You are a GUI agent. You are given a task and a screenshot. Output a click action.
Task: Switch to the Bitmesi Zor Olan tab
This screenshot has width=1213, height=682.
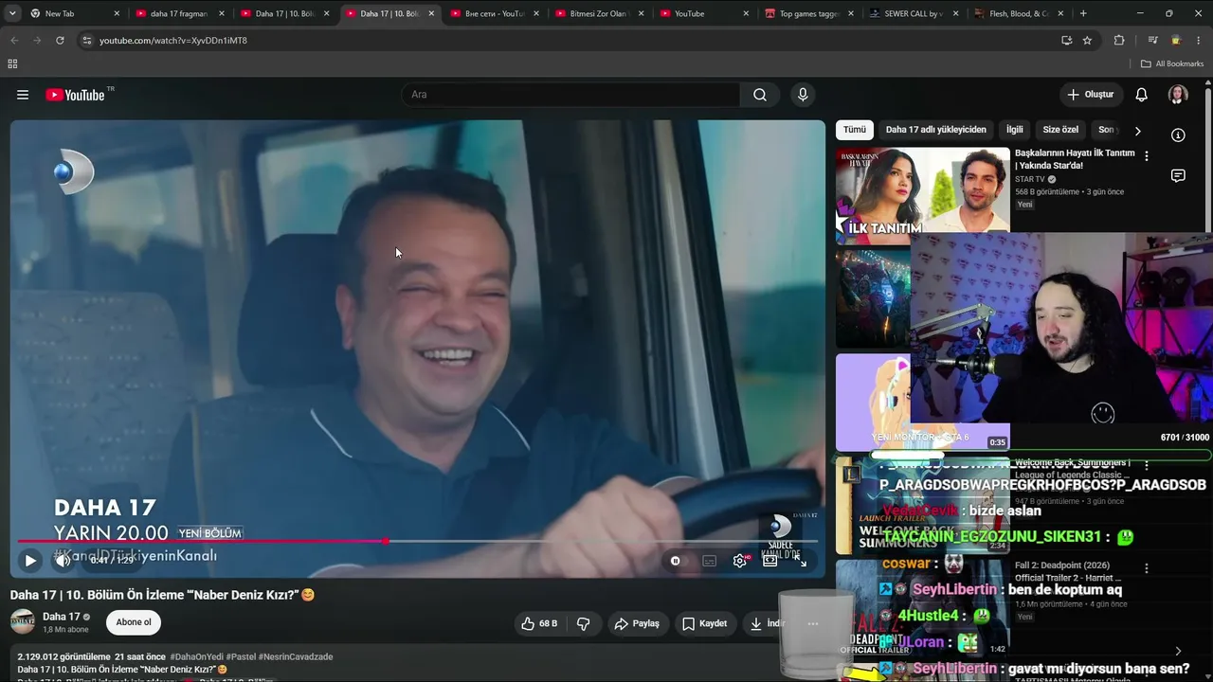coord(601,13)
